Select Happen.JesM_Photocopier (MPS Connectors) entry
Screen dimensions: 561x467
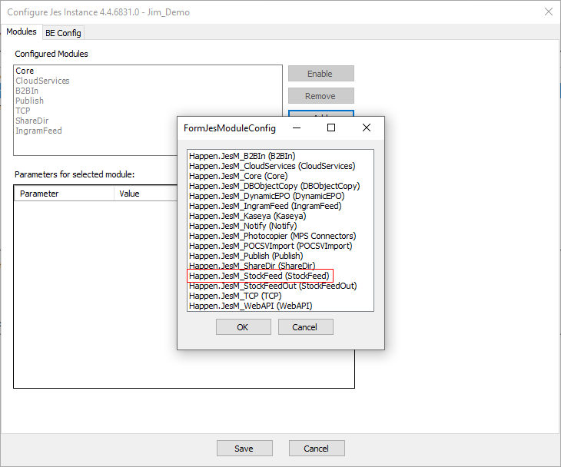272,236
